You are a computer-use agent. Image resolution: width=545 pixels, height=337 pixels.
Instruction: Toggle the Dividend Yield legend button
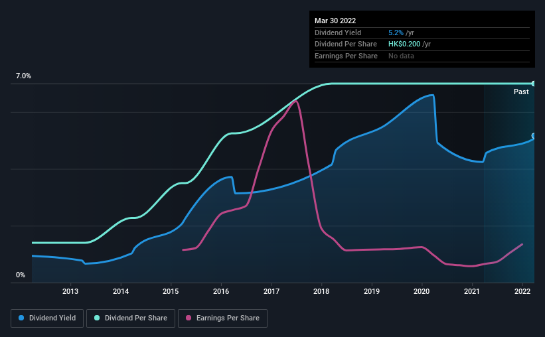48,318
